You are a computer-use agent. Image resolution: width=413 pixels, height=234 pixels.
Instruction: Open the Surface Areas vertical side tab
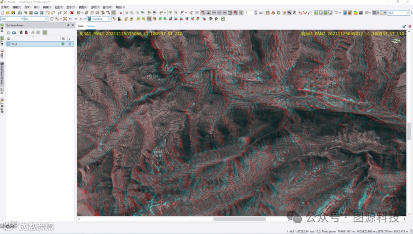coord(2,73)
